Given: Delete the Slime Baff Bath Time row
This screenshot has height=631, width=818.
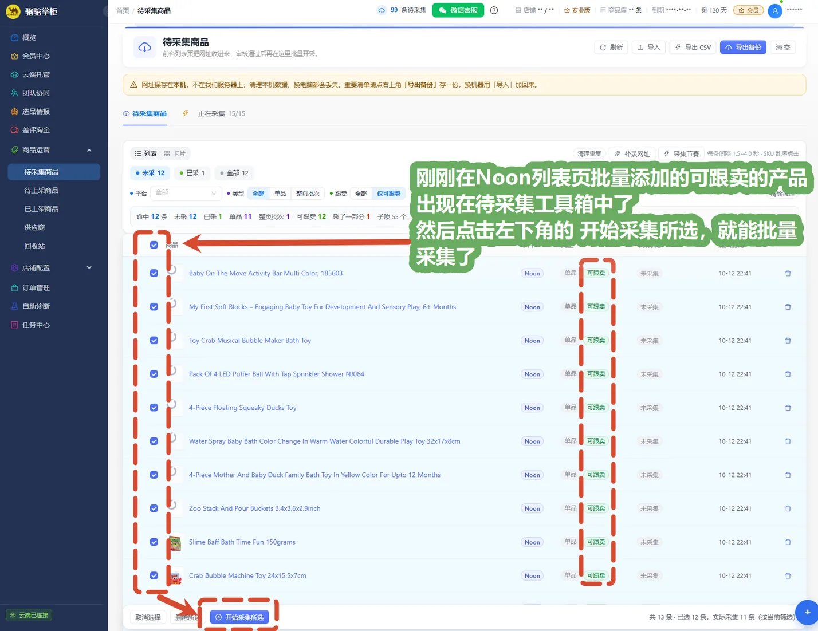Looking at the screenshot, I should (788, 542).
